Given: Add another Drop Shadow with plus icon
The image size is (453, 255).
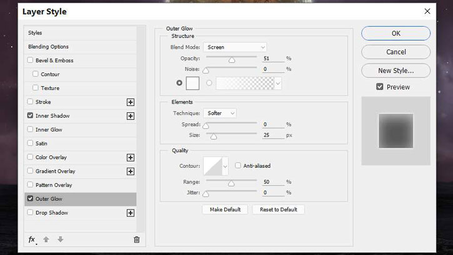Looking at the screenshot, I should [x=131, y=213].
